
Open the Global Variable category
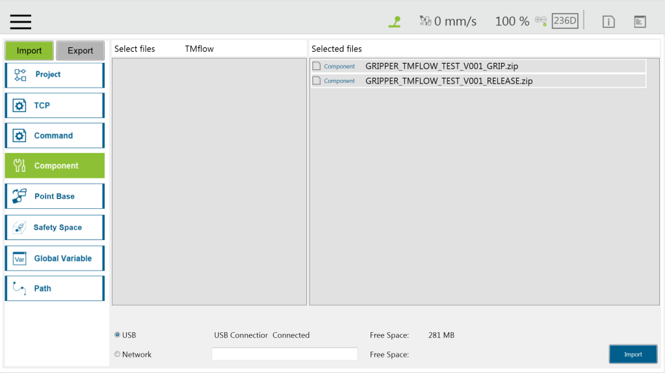55,258
